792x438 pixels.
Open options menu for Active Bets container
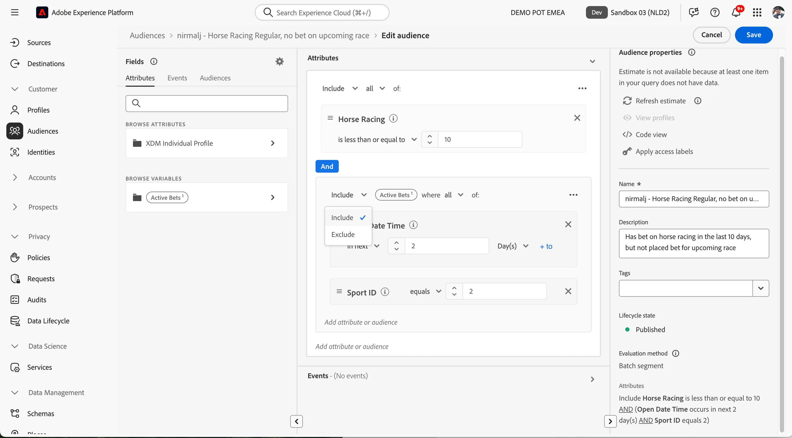[x=573, y=195]
